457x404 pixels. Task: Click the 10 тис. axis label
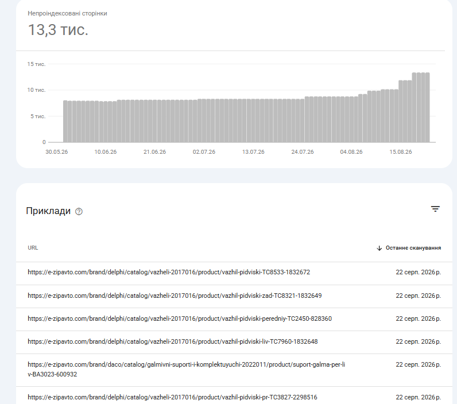pos(36,90)
